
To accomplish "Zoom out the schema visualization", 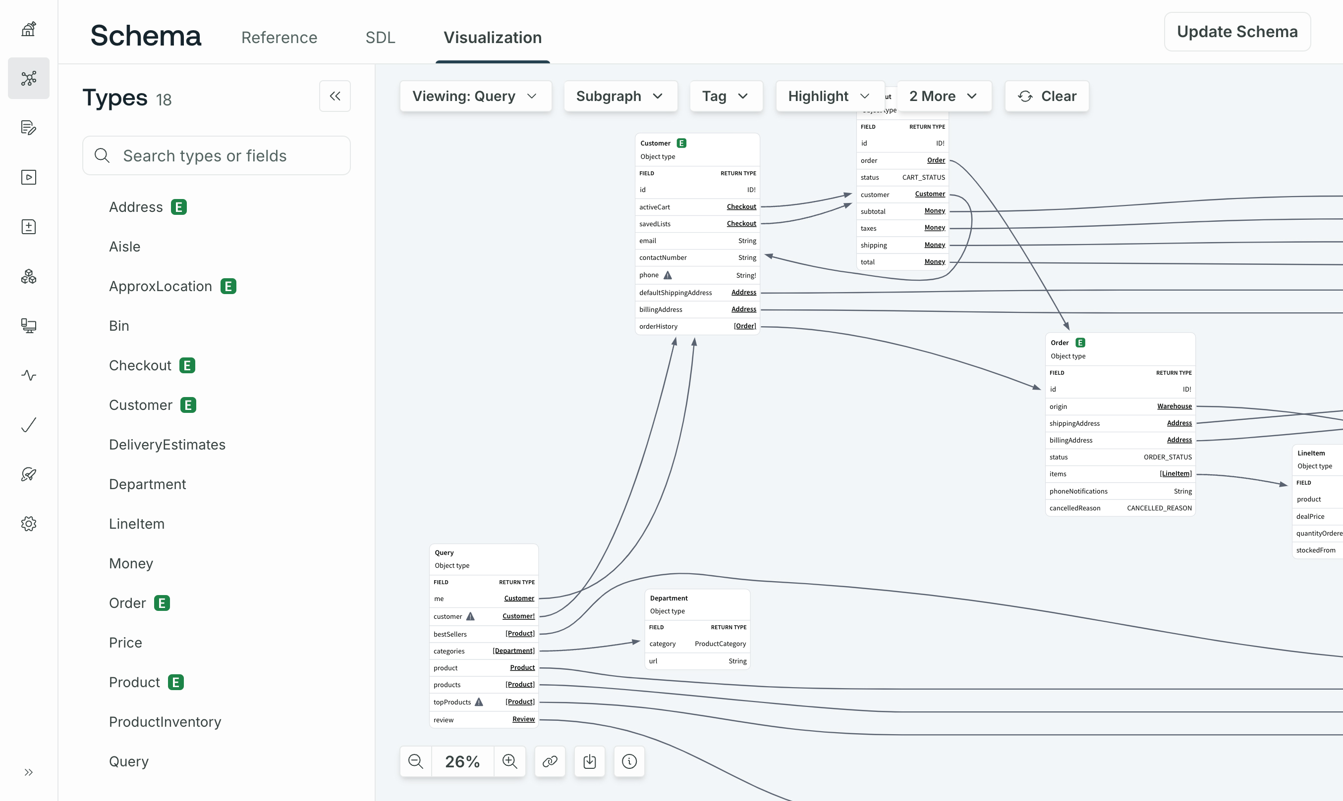I will pyautogui.click(x=416, y=761).
